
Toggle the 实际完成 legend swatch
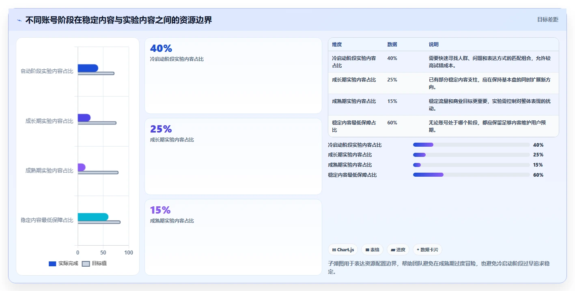52,264
